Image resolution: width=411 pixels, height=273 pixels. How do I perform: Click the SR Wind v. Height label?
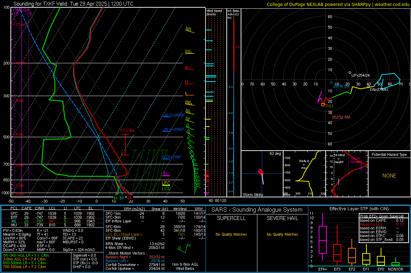[339, 159]
